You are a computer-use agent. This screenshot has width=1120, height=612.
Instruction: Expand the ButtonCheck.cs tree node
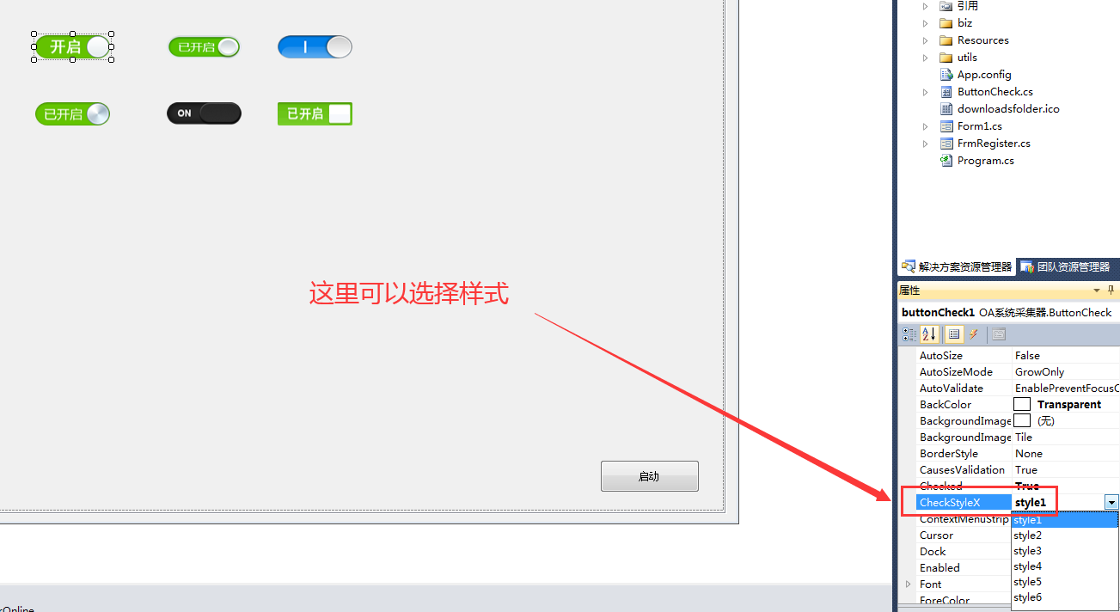click(x=925, y=92)
